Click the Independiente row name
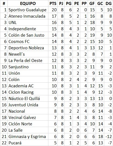The width and height of the screenshot is (113, 146). point(22,29)
